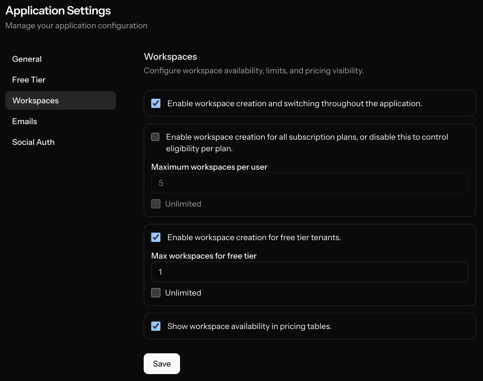This screenshot has height=381, width=483.
Task: Click the Maximum workspaces per user field
Action: click(309, 183)
